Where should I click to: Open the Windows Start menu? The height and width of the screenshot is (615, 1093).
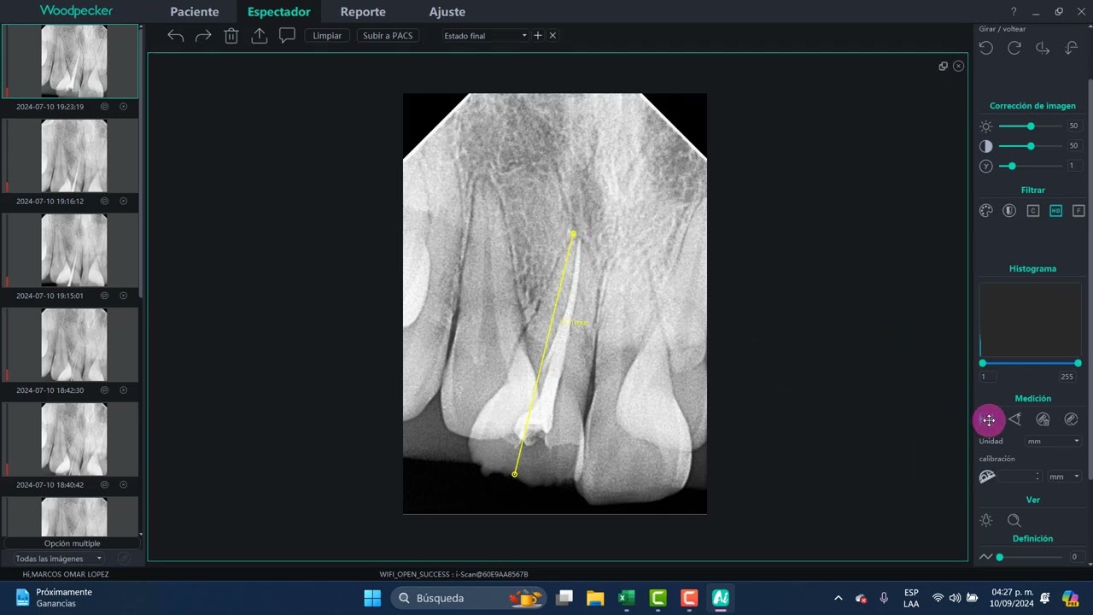372,598
